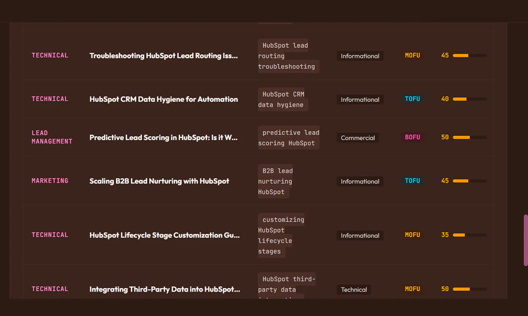The image size is (528, 316).
Task: Click score bar in CRM Data Hygiene row
Action: point(470,99)
